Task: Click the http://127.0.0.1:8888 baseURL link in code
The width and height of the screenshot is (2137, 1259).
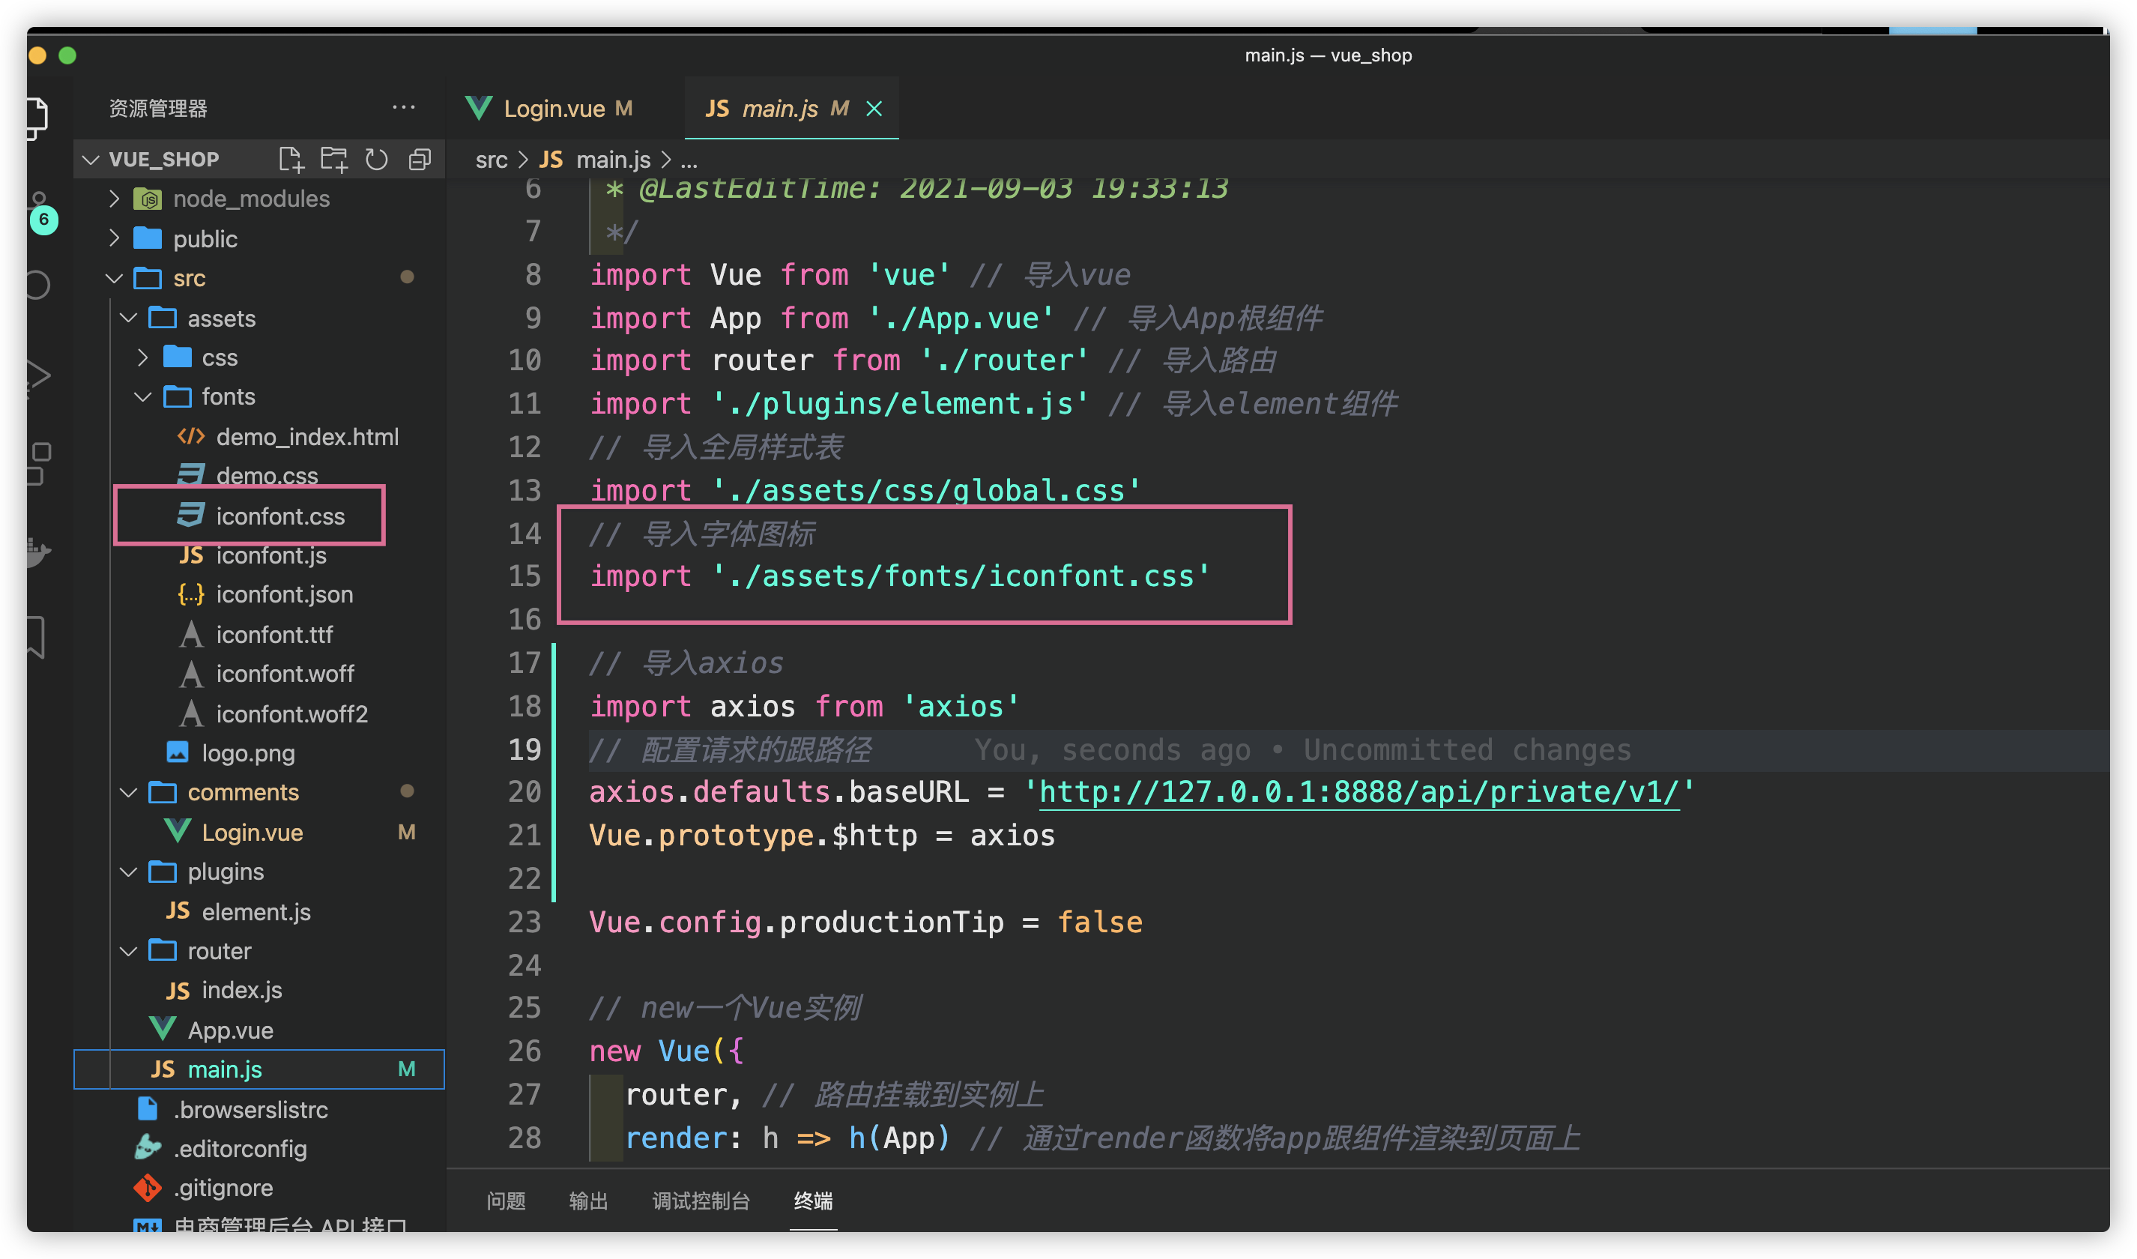Action: click(x=1358, y=792)
